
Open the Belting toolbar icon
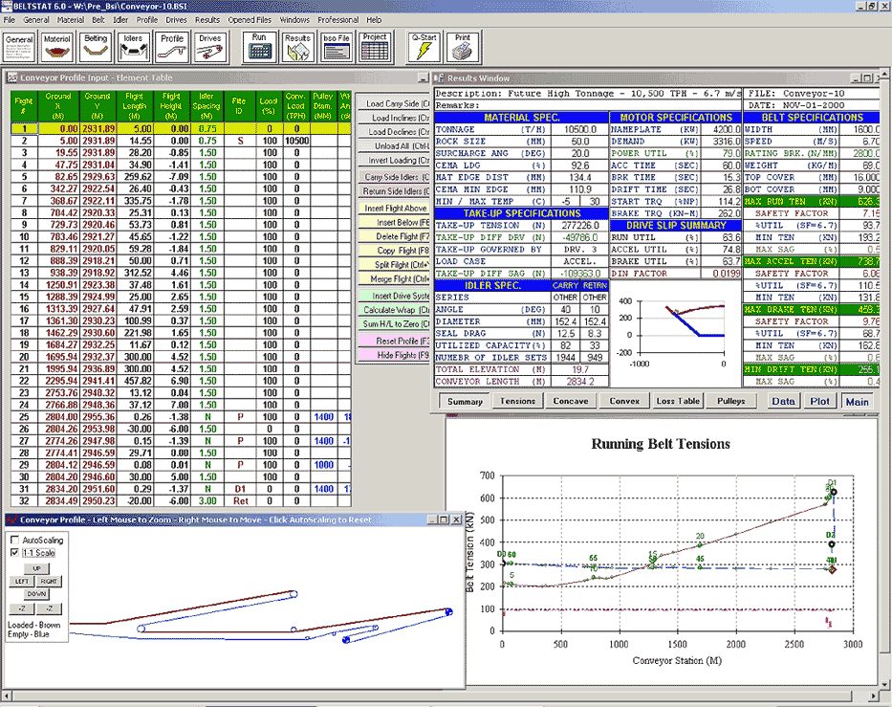96,47
